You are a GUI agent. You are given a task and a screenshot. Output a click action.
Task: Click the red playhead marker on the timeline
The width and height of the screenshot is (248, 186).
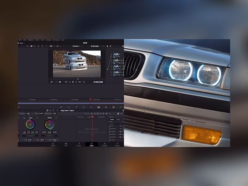click(90, 99)
